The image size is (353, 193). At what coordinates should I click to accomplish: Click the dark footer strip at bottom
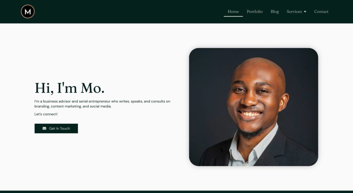click(x=176, y=192)
